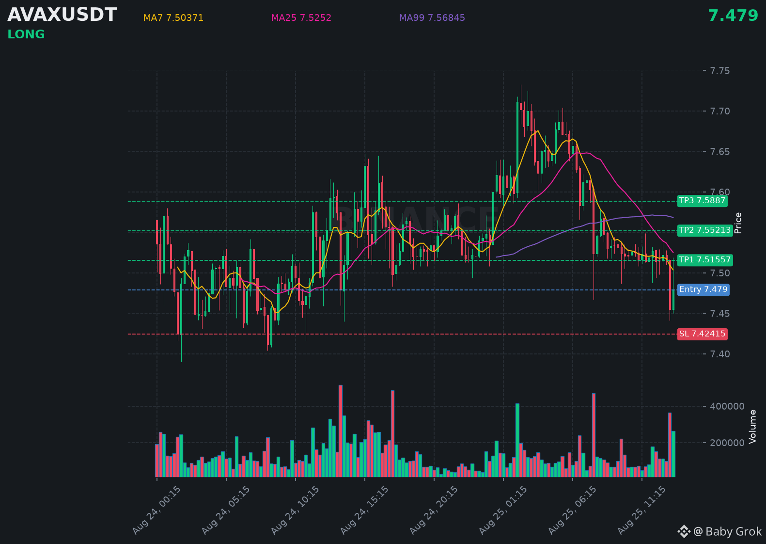Click the Aug 24, 15:15 time label
Image resolution: width=766 pixels, height=544 pixels.
coord(364,511)
